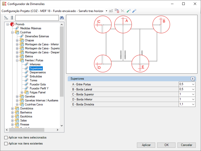
Task: Expand the Escritórios tree node
Action: click(13, 116)
